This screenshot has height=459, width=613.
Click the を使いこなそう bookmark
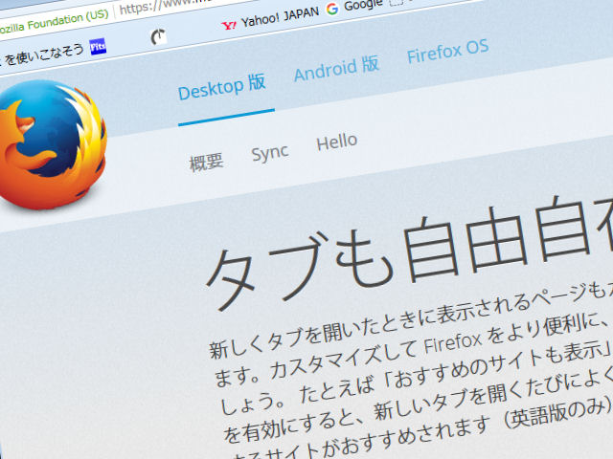pyautogui.click(x=44, y=55)
